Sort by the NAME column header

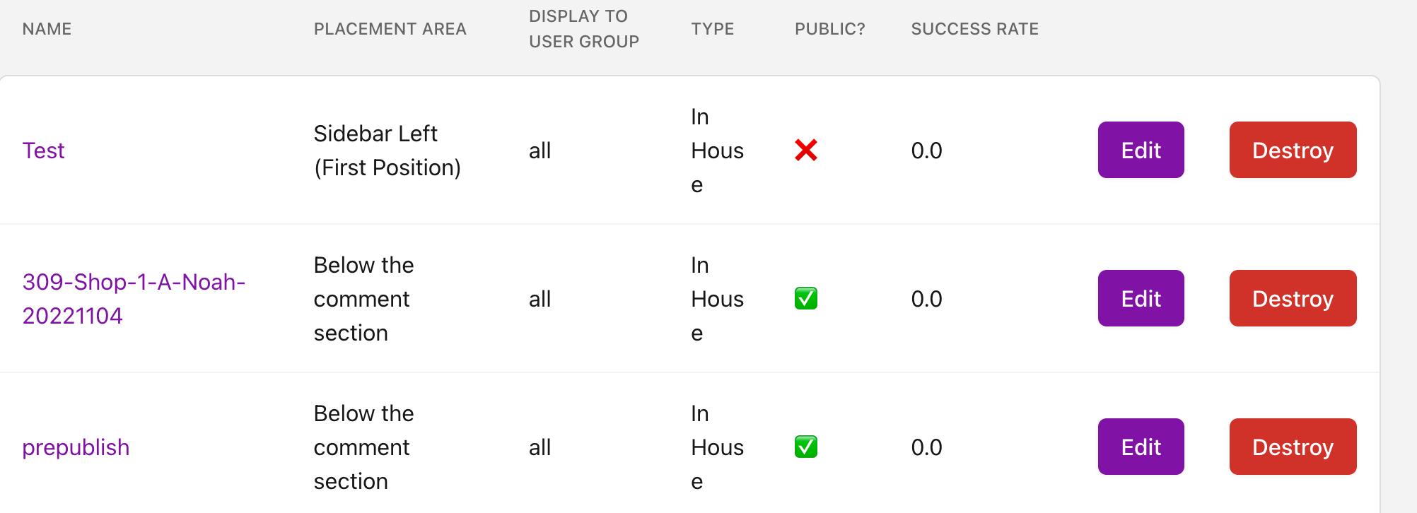(47, 29)
